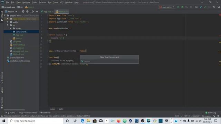Screen dimensions: 221x124
Task: Open npm side tool tab
Action: coord(2,90)
